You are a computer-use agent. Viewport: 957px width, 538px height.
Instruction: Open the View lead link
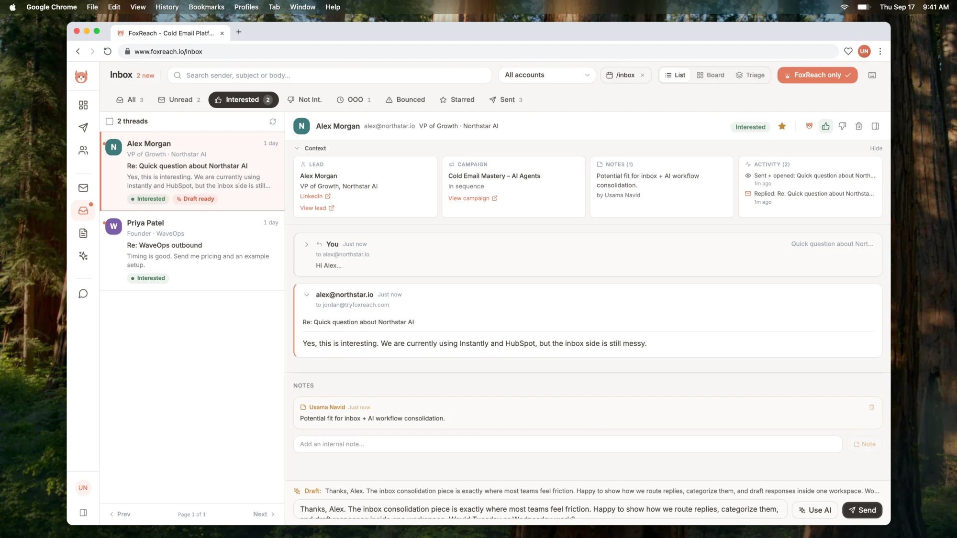pos(317,208)
